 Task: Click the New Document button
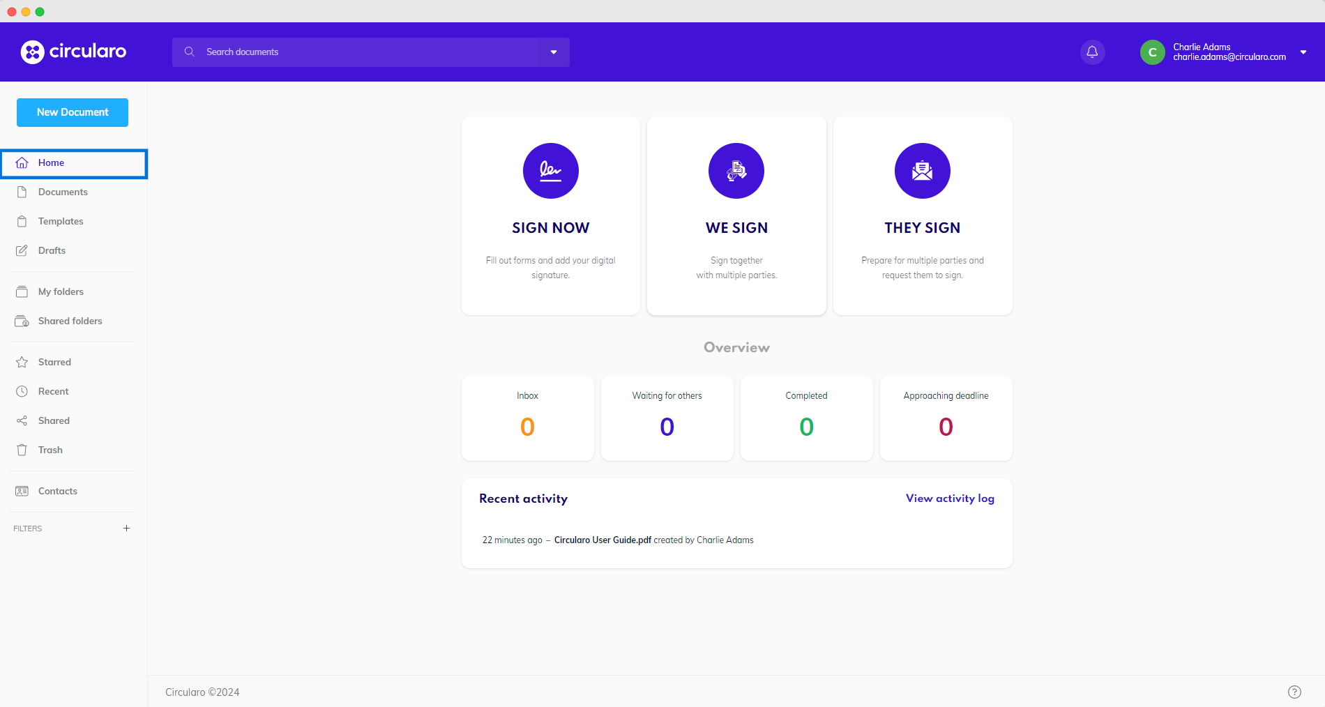tap(73, 112)
